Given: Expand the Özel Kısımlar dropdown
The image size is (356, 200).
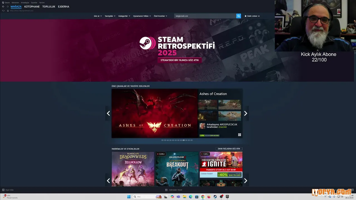Looking at the screenshot, I should (x=160, y=16).
